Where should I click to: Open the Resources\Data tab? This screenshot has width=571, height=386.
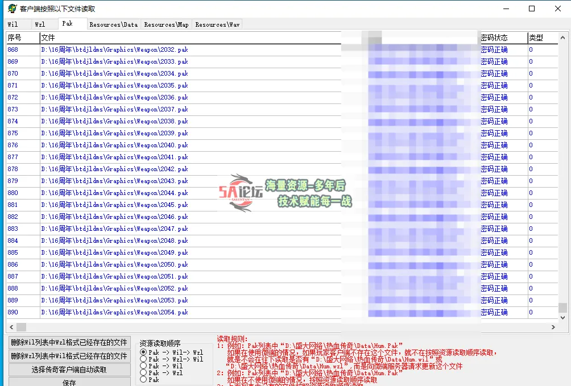point(114,24)
